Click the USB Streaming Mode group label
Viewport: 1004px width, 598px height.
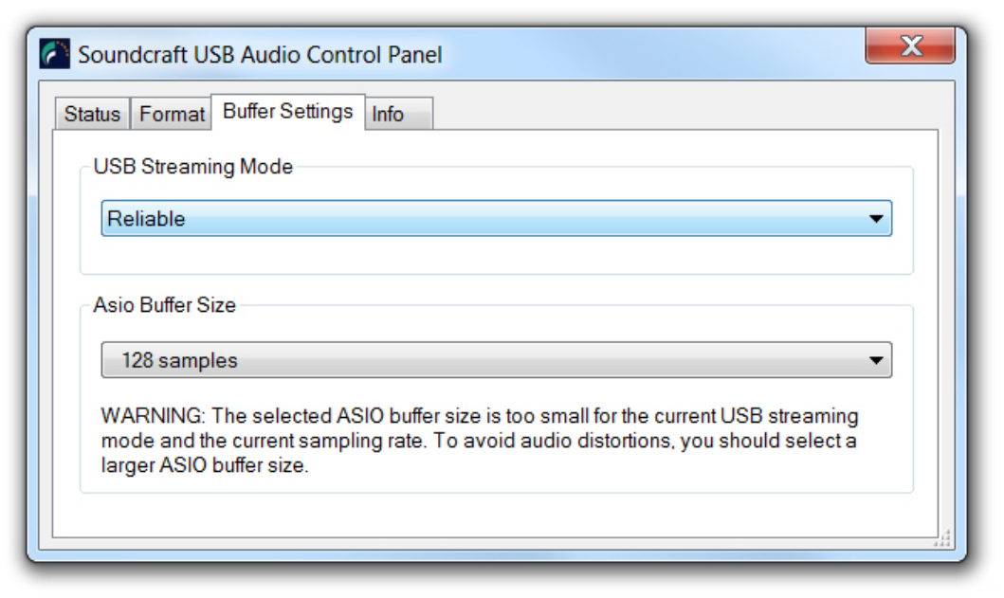pyautogui.click(x=193, y=167)
